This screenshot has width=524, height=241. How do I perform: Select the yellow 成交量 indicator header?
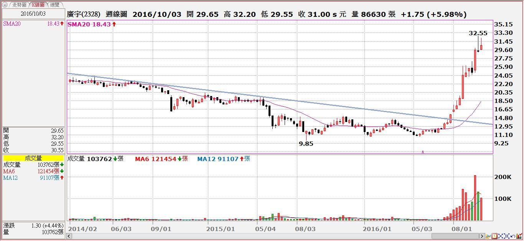(x=33, y=158)
